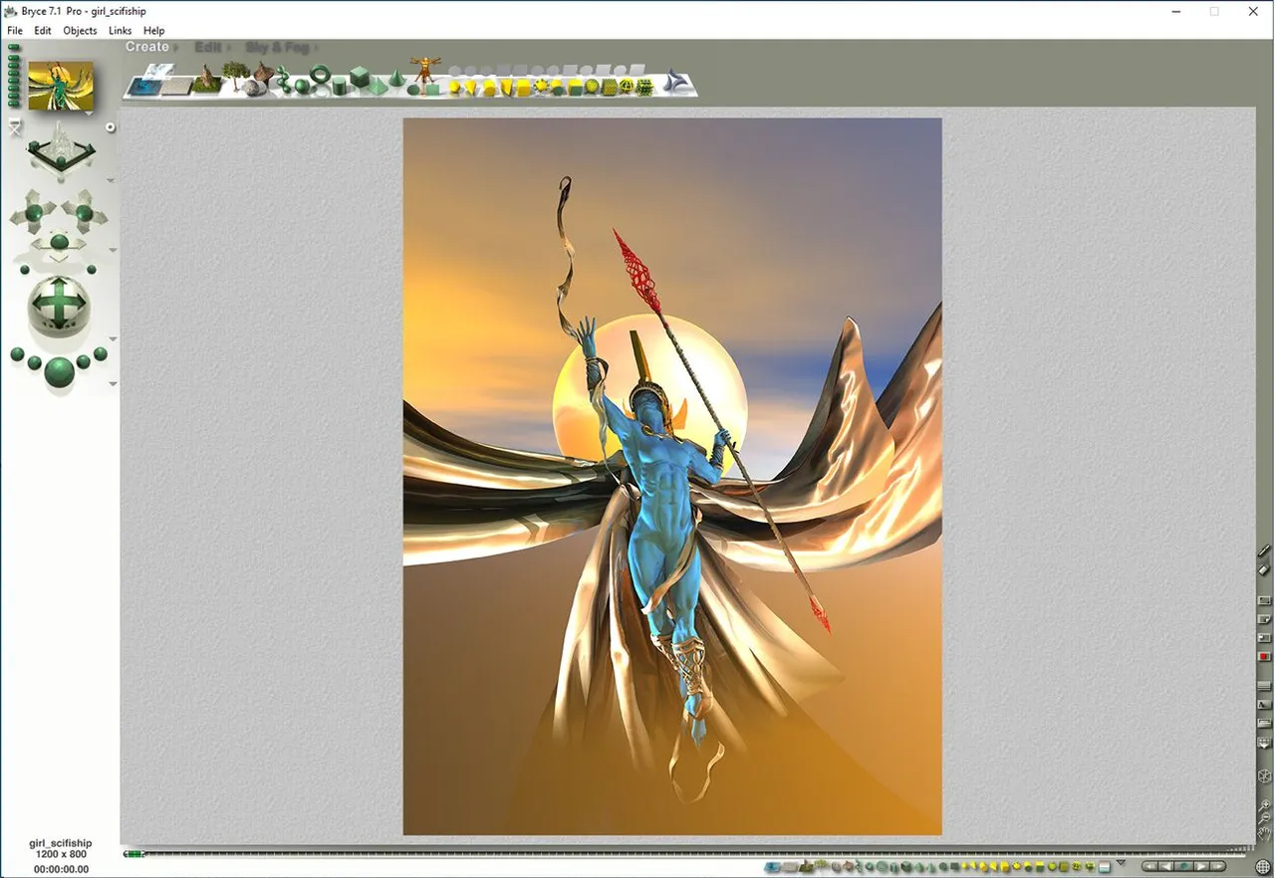Select the pan hand tool
The height and width of the screenshot is (878, 1275).
[x=1264, y=833]
